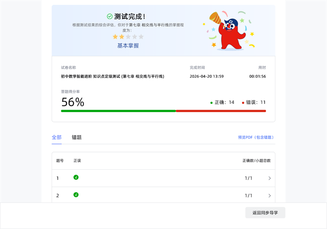This screenshot has height=229, width=327.
Task: Click the red dot beside 错误：11
Action: point(243,102)
